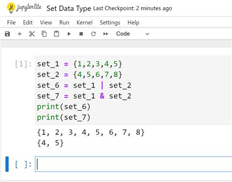Click the JupyterLite logo
The height and width of the screenshot is (182, 232).
24,8
